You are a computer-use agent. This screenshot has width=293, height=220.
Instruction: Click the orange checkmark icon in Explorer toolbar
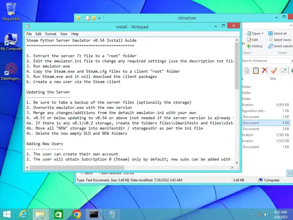274,70
